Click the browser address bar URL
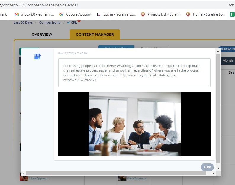The height and width of the screenshot is (185, 235). pyautogui.click(x=39, y=5)
